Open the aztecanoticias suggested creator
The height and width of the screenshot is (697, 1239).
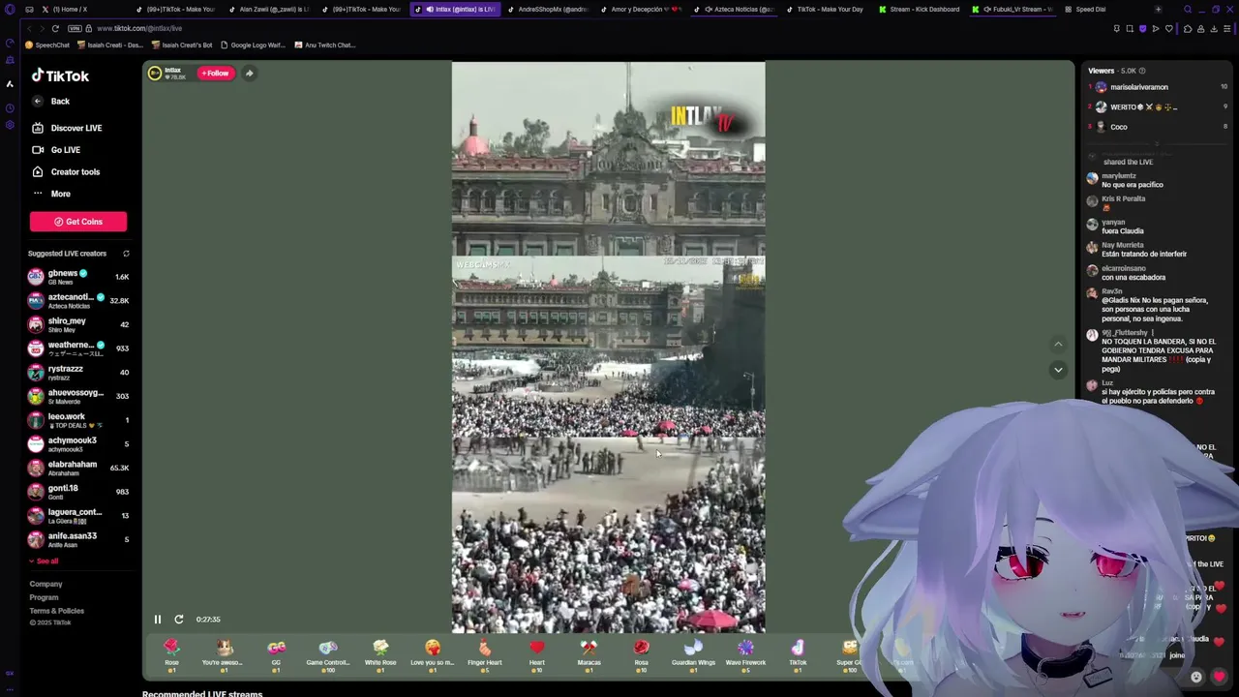point(78,301)
